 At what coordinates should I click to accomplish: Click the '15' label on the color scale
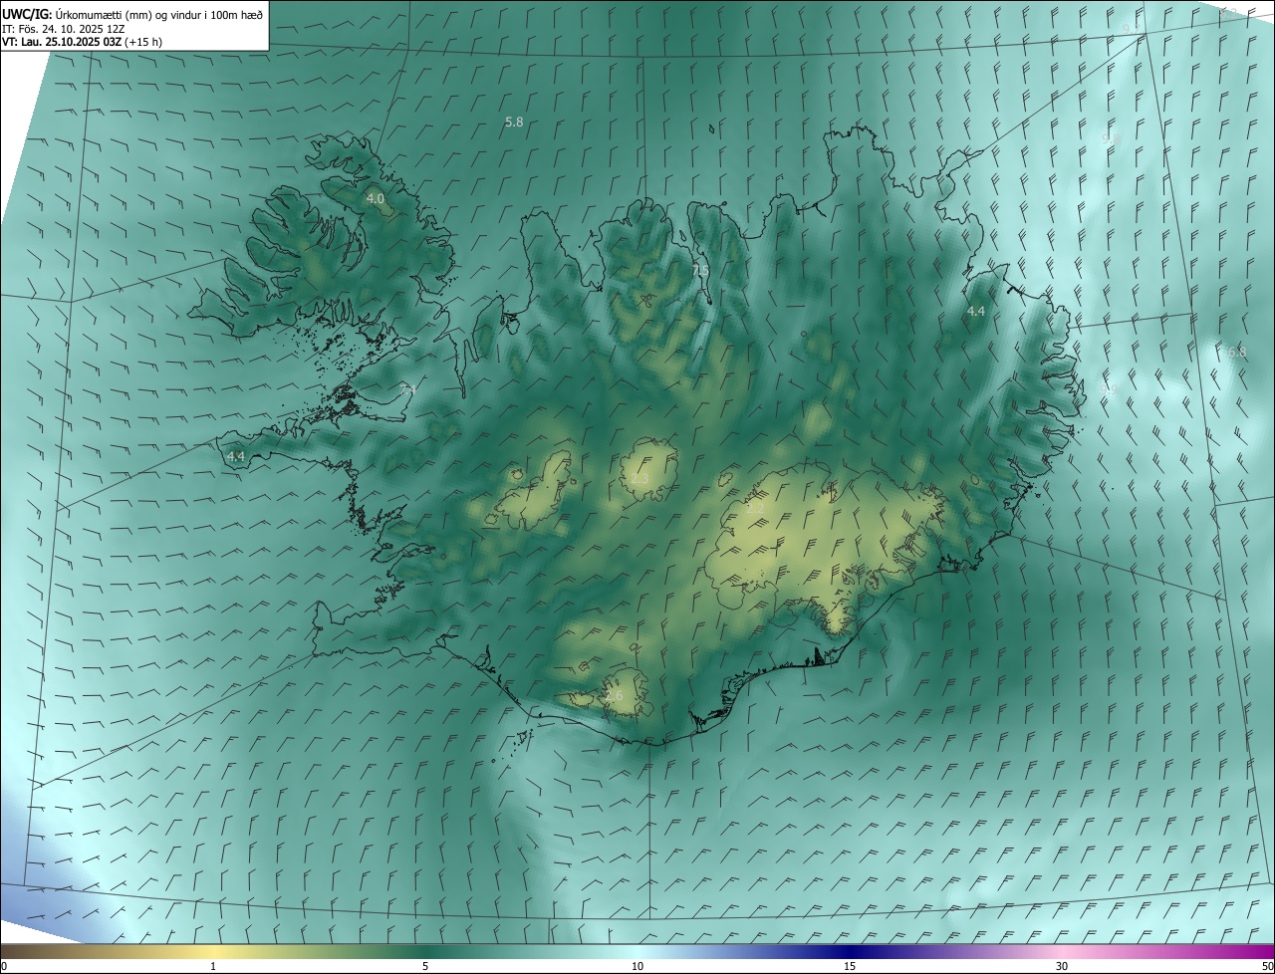[850, 966]
